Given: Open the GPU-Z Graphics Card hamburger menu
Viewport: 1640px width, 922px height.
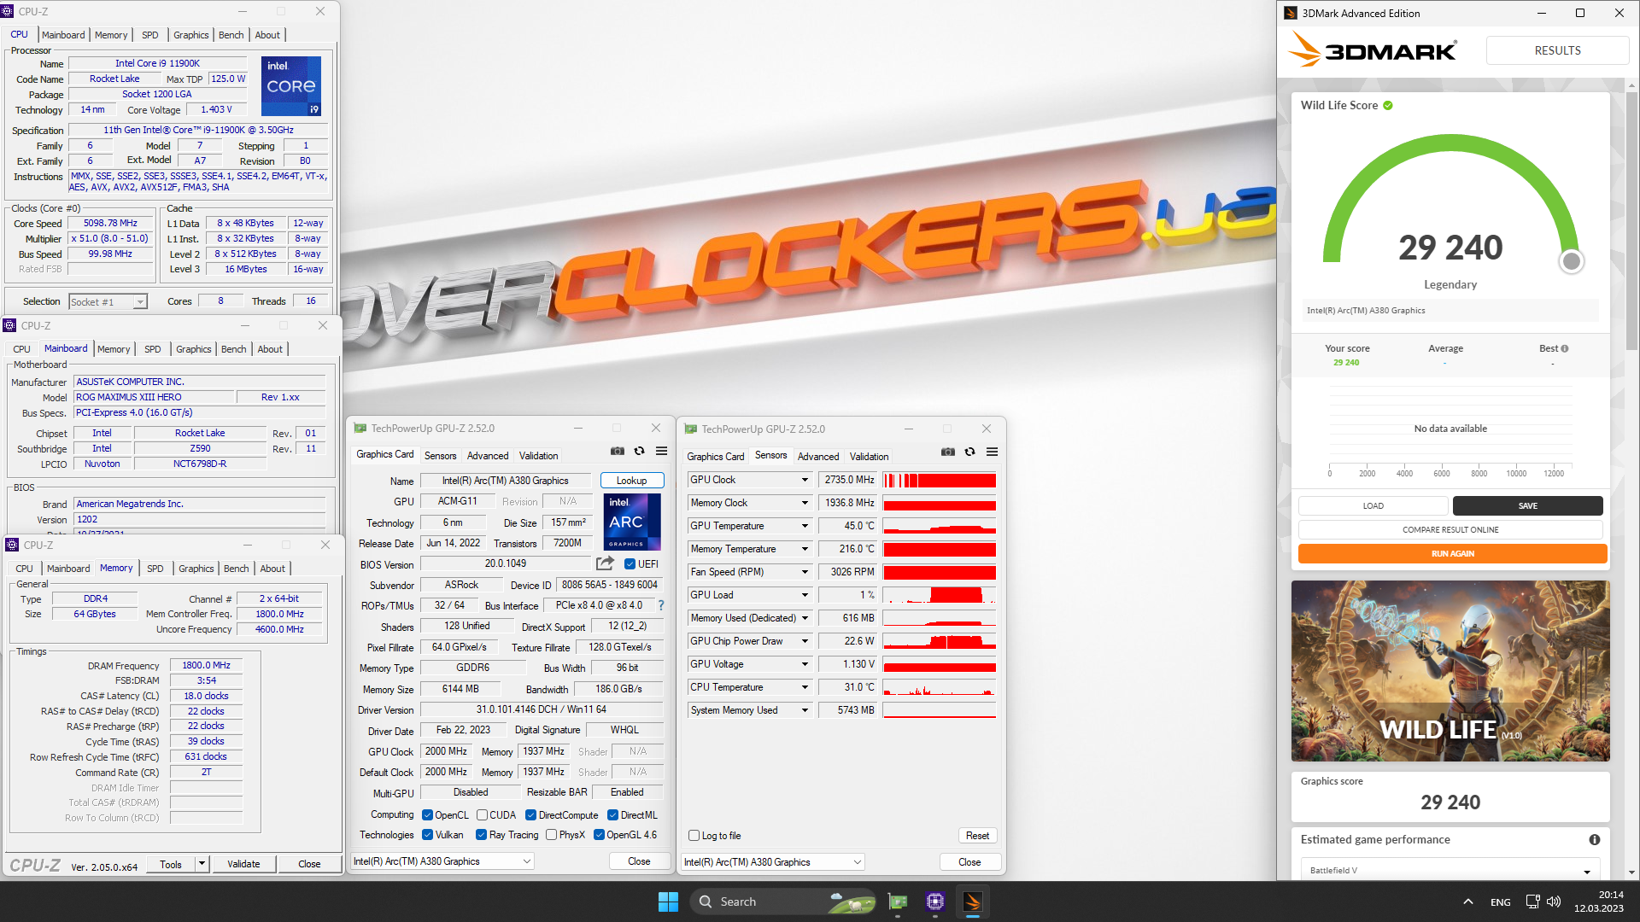Looking at the screenshot, I should pos(661,451).
